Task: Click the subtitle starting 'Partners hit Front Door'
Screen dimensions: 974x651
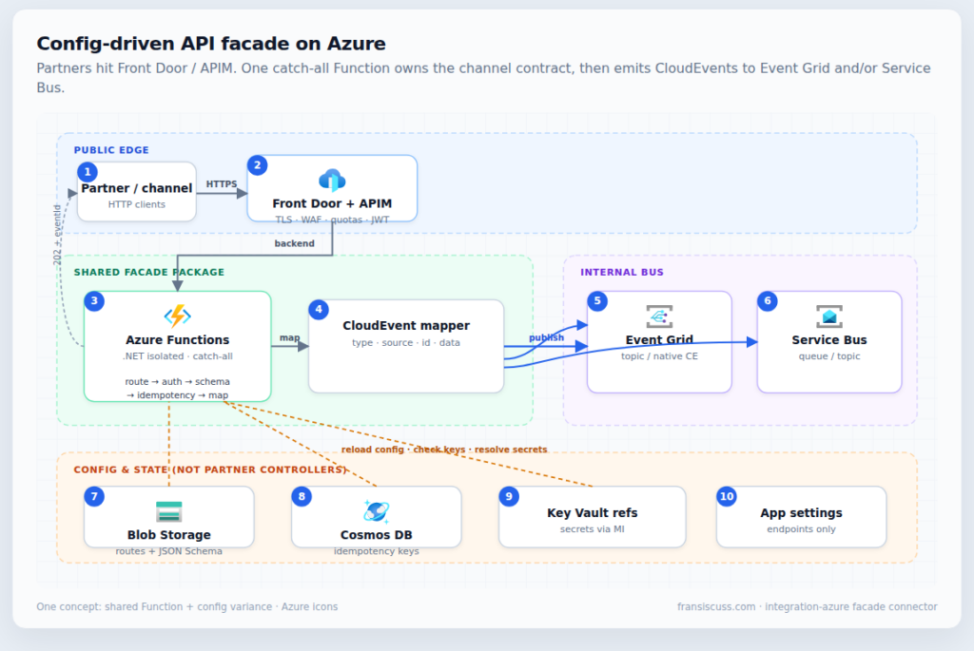Action: (483, 78)
